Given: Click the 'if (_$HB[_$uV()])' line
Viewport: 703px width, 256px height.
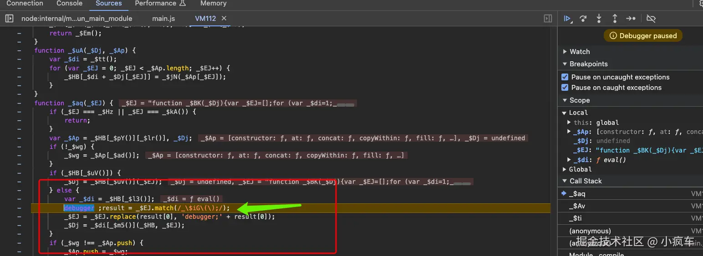Looking at the screenshot, I should [x=85, y=173].
